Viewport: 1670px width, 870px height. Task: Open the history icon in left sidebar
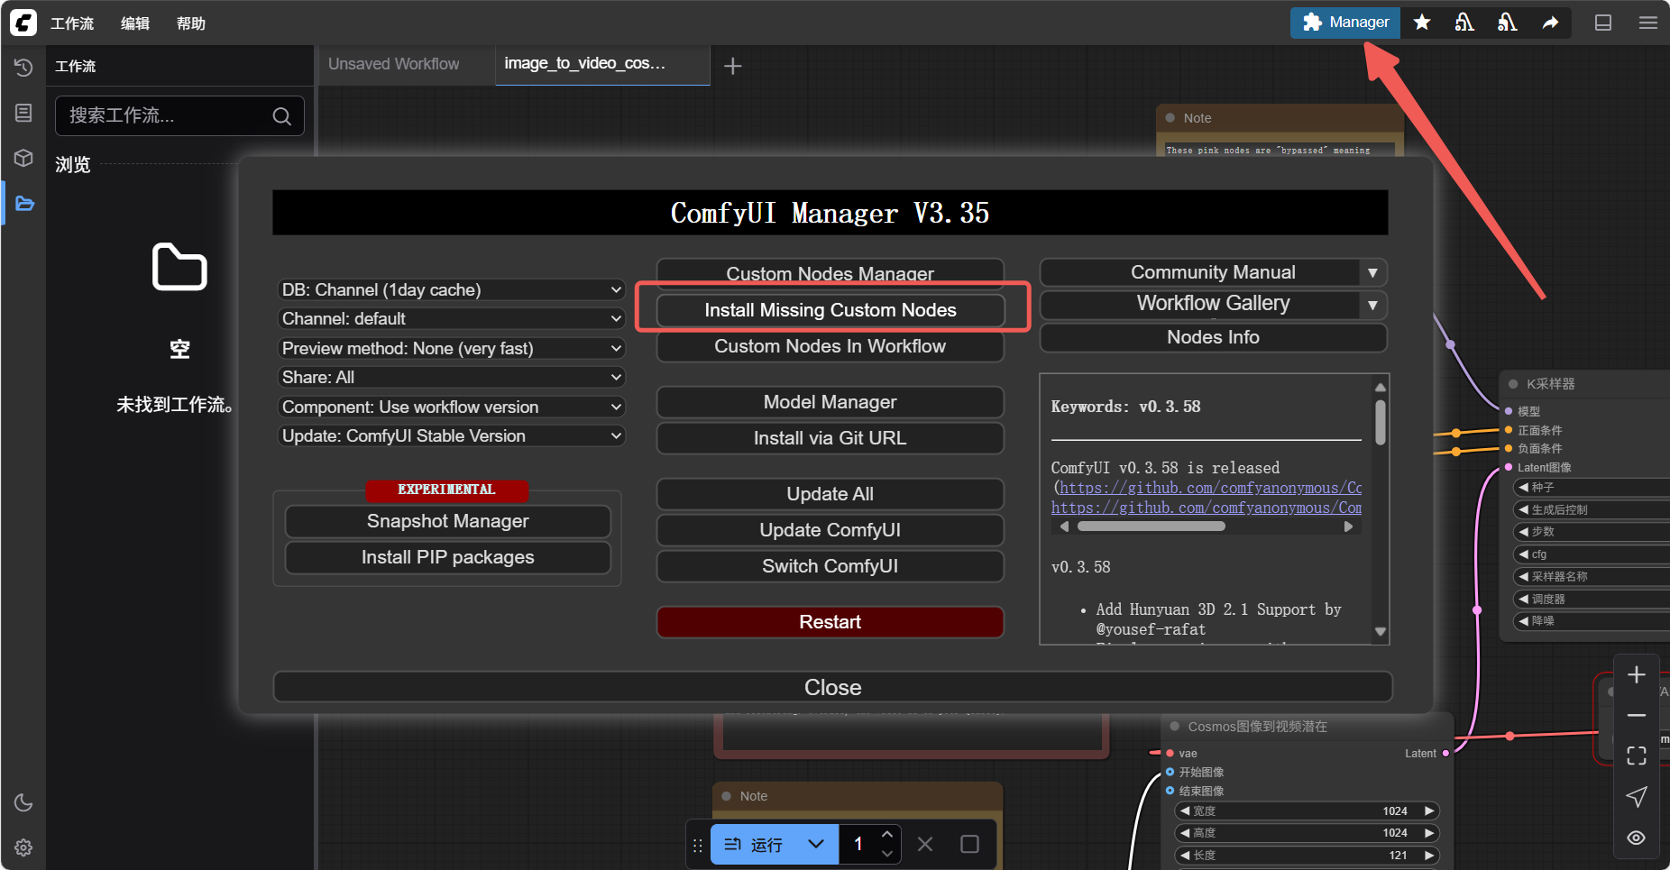coord(23,68)
